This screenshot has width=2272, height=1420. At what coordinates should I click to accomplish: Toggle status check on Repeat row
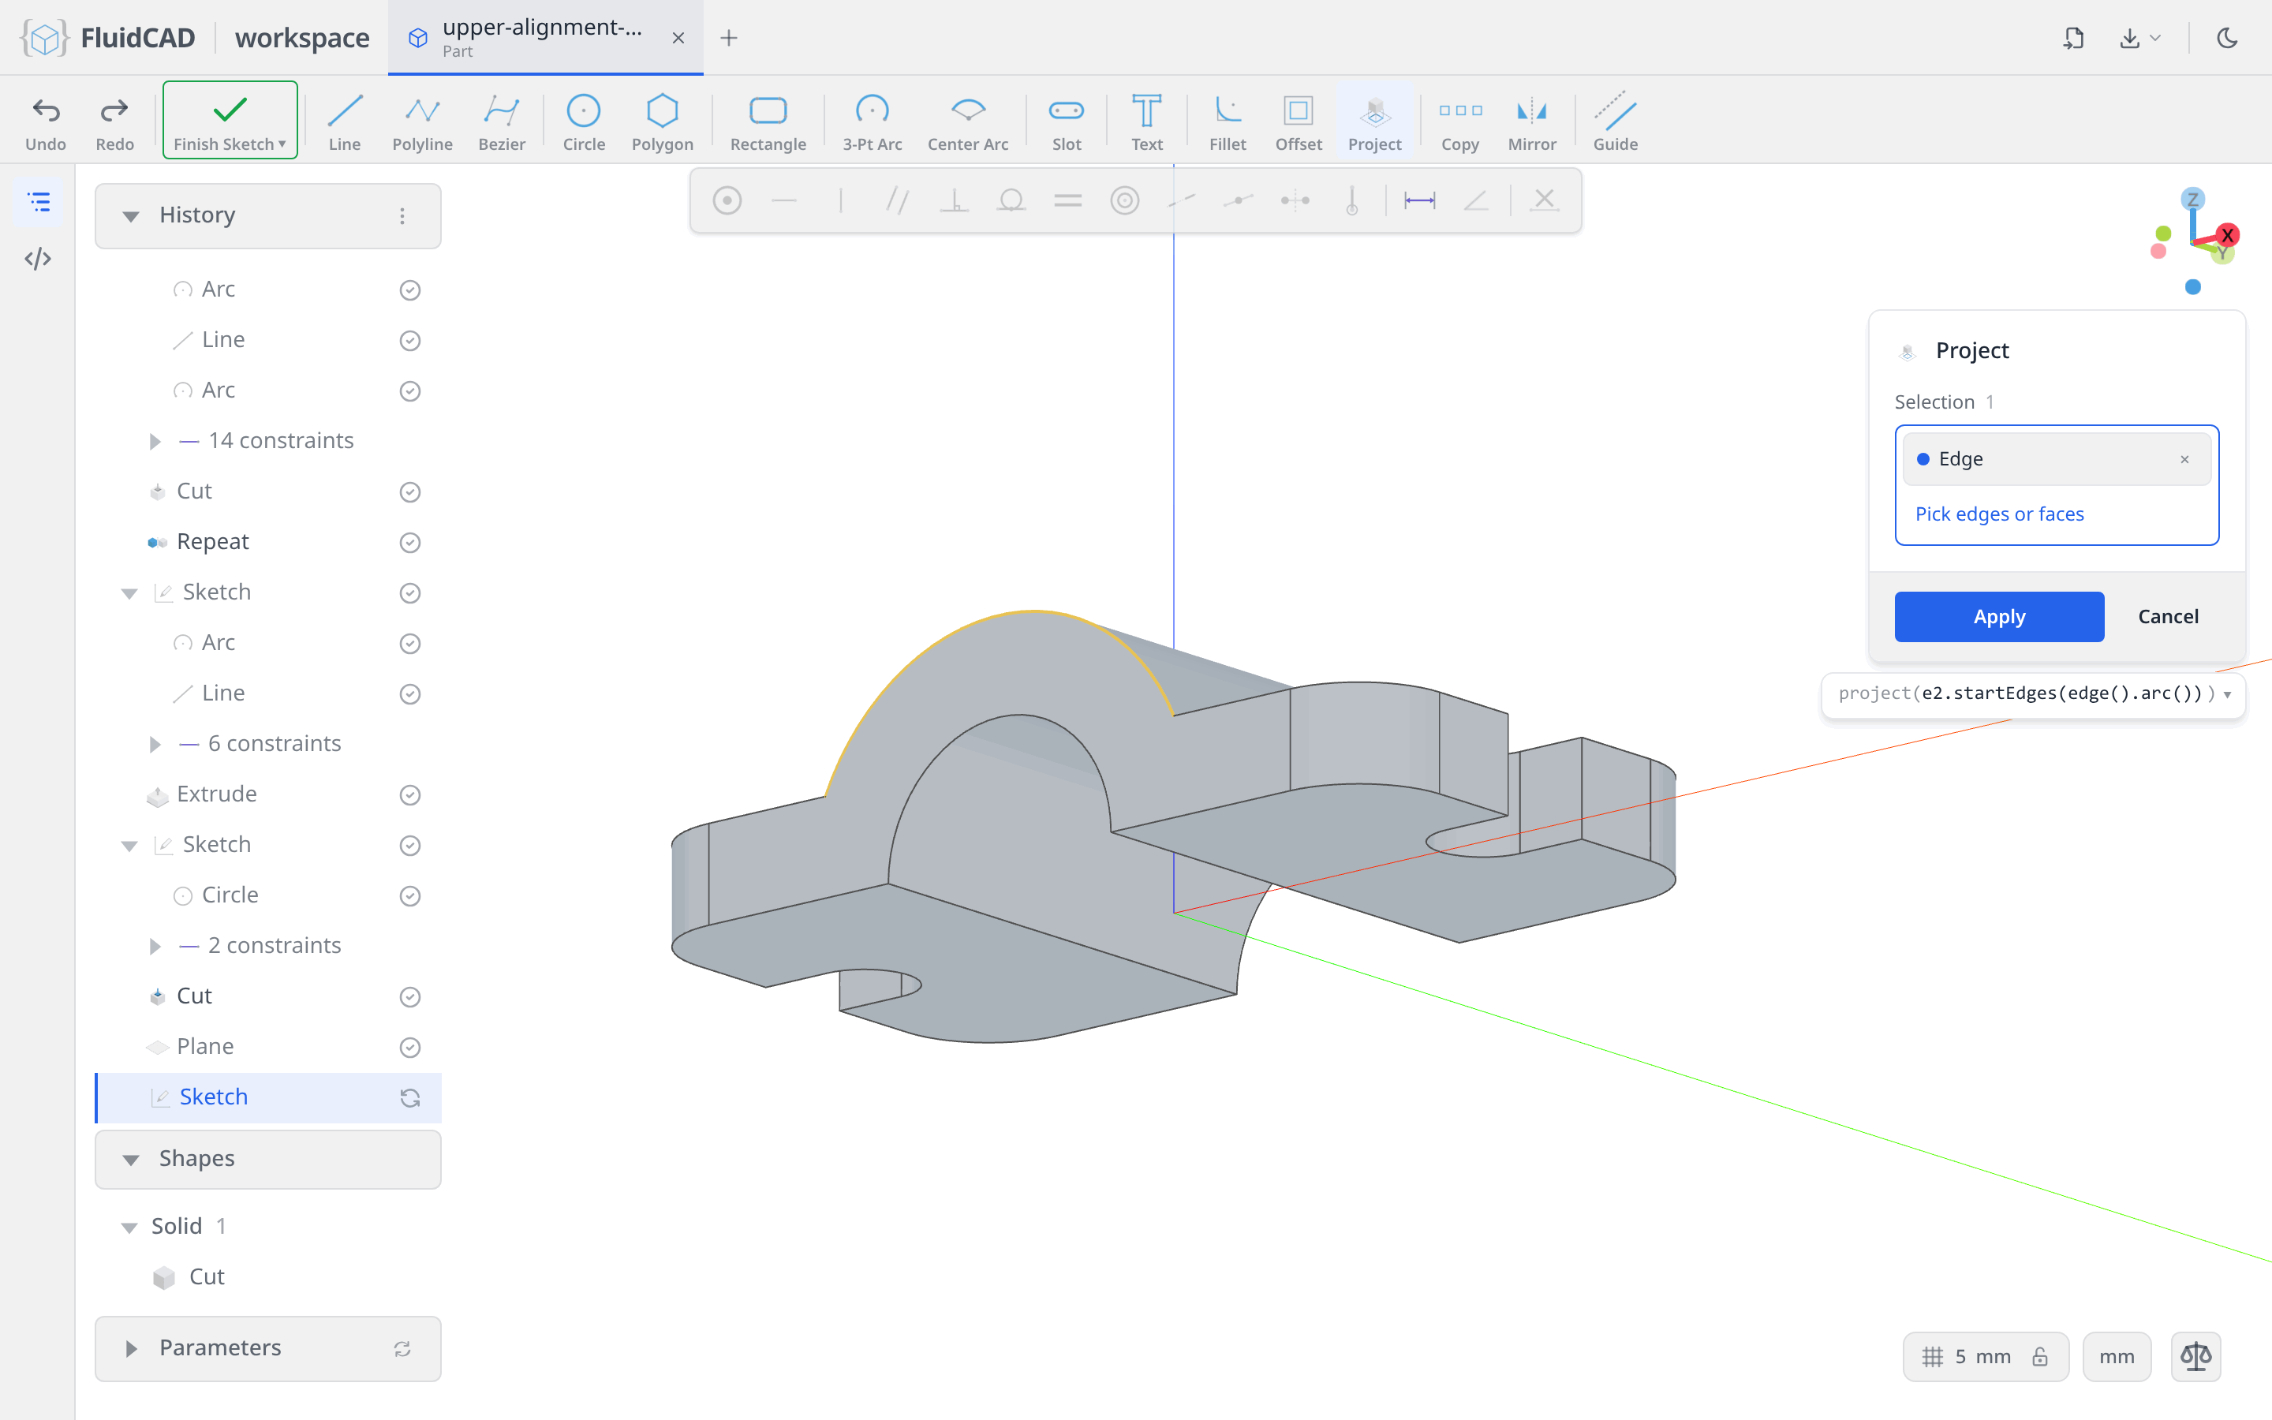[409, 542]
